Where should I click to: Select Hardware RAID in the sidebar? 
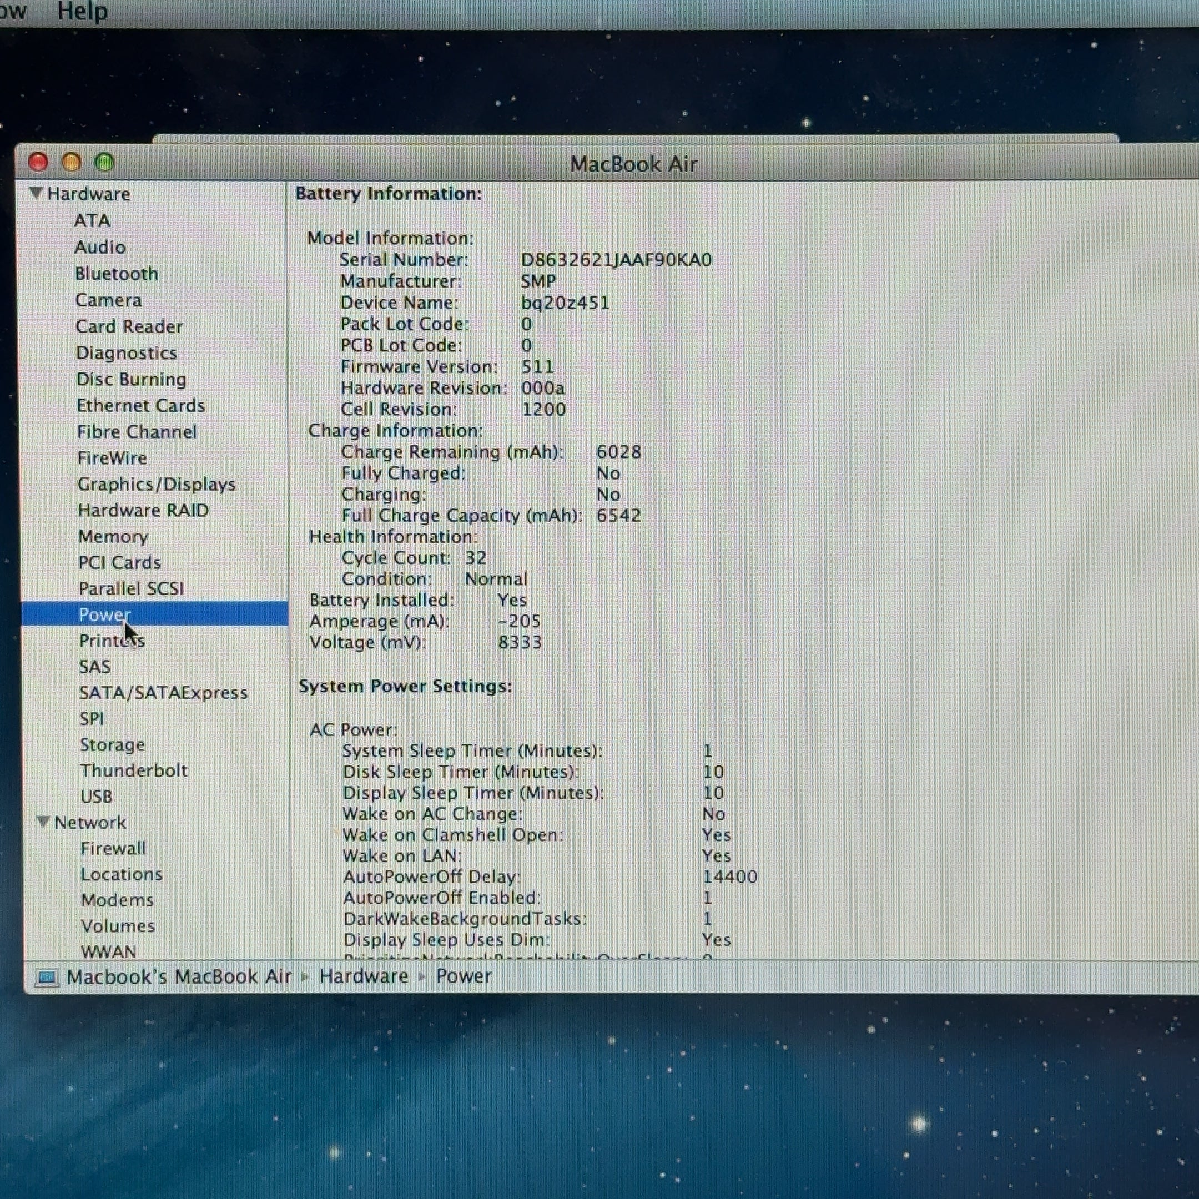click(143, 511)
